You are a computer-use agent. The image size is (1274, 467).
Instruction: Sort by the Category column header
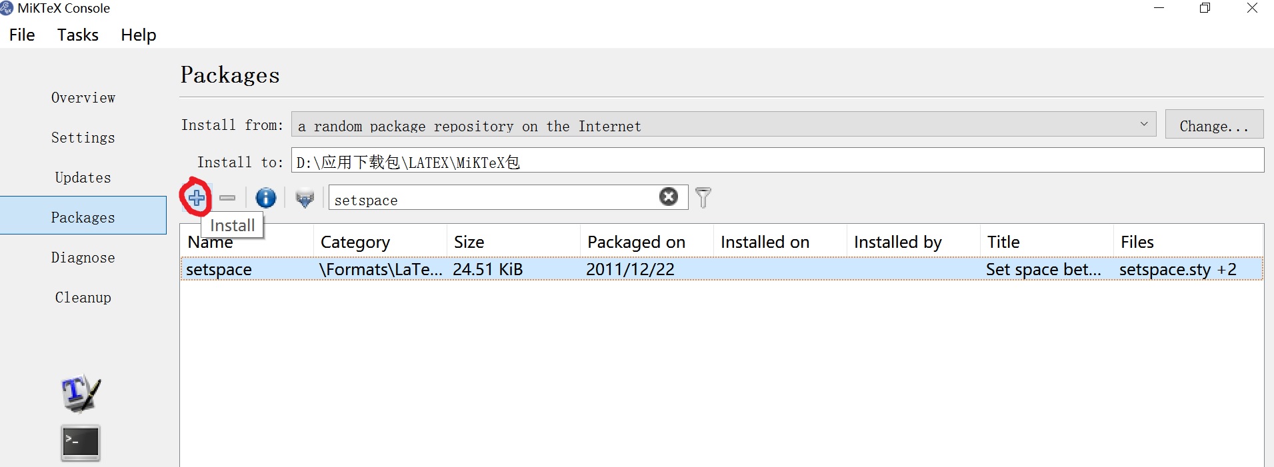click(x=380, y=242)
